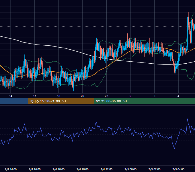
Task: Click the 4 hour label on price chart axis
Action: (178, 96)
